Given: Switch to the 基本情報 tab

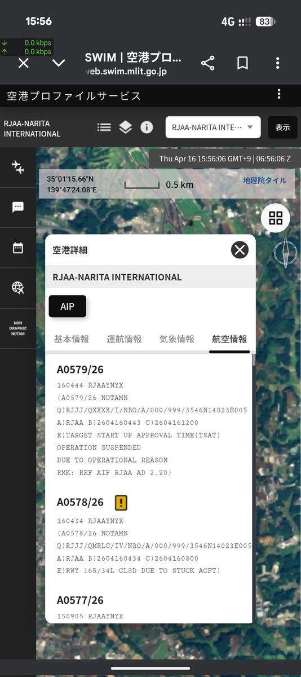Looking at the screenshot, I should [71, 339].
